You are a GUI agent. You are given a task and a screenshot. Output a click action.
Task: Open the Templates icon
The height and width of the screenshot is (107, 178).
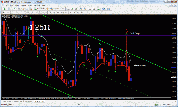click(109, 9)
